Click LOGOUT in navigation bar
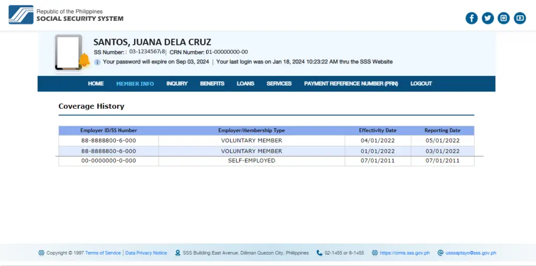Screen dimensions: 536x266 tap(421, 84)
